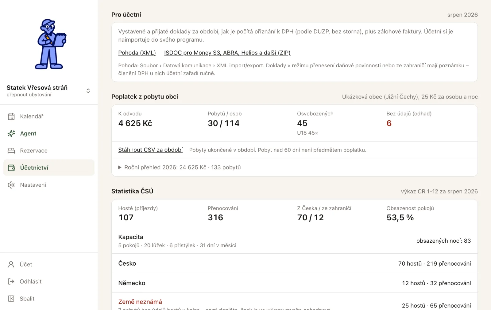491x310 pixels.
Task: Click red Země neznámá row label
Action: [140, 302]
